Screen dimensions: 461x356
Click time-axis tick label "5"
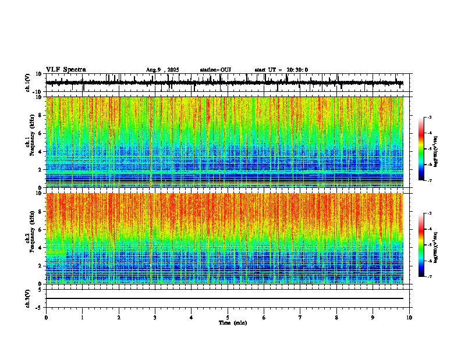click(228, 318)
